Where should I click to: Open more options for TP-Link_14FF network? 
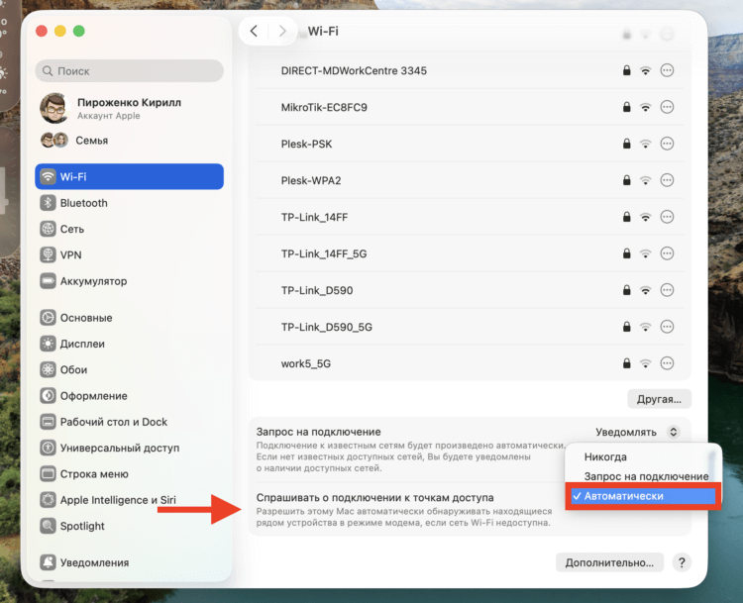click(667, 217)
